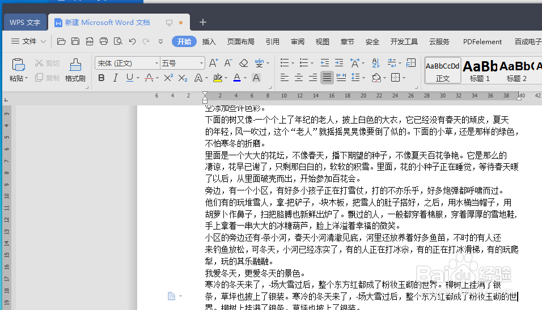This screenshot has height=310, width=542.
Task: Open the 视图 tab
Action: [x=323, y=42]
